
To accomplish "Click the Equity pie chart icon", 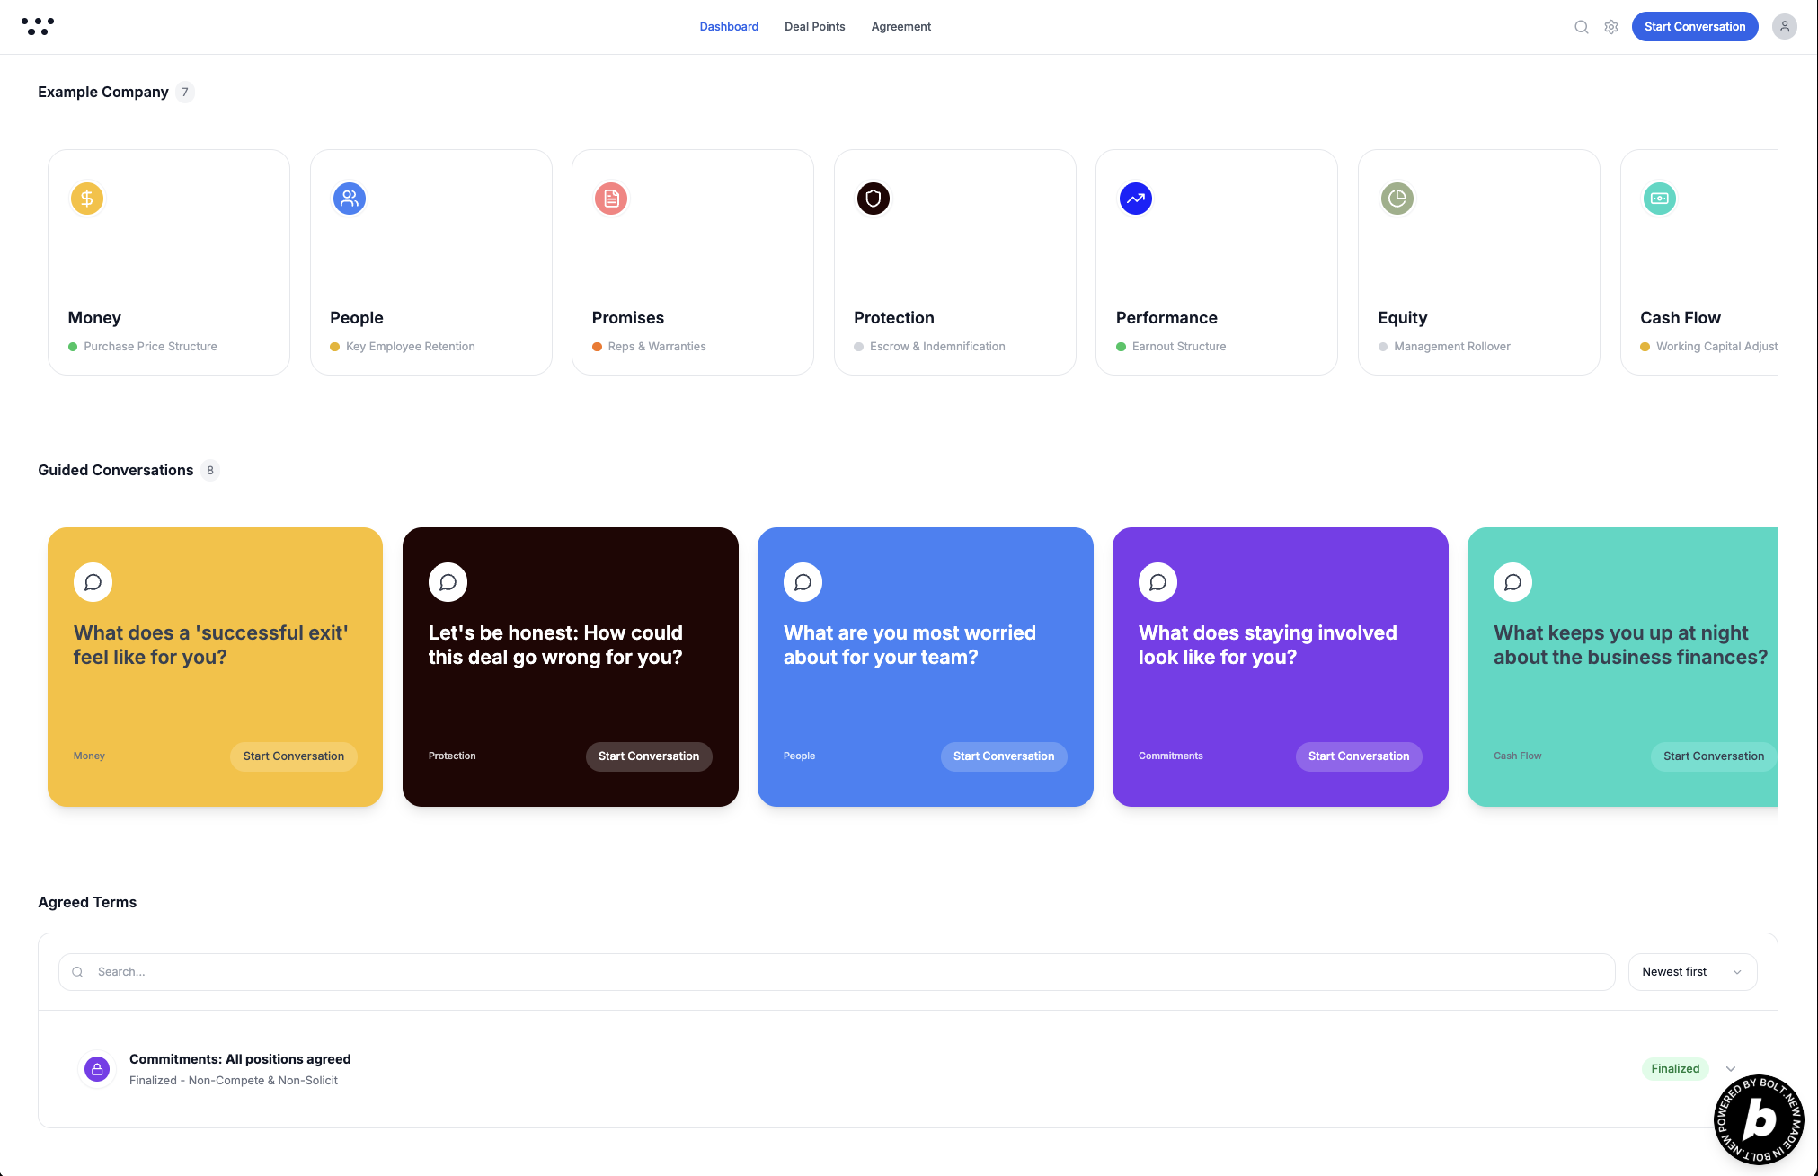I will tap(1397, 199).
